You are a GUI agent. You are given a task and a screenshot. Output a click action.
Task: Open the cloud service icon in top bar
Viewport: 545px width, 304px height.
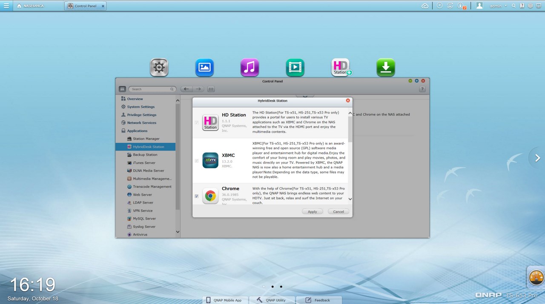pyautogui.click(x=425, y=6)
